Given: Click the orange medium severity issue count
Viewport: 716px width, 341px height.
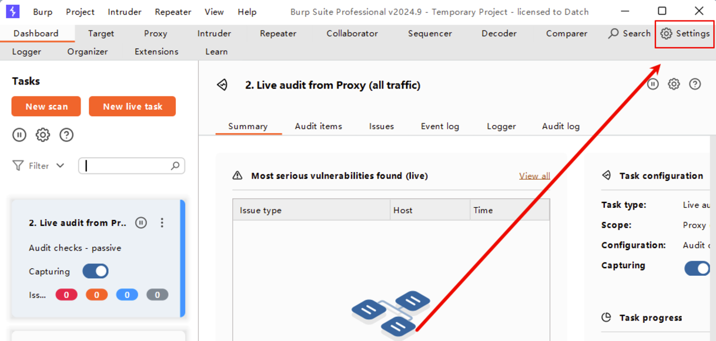Looking at the screenshot, I should pos(96,295).
